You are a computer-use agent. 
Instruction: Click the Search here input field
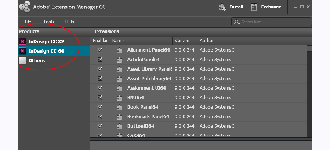273,22
